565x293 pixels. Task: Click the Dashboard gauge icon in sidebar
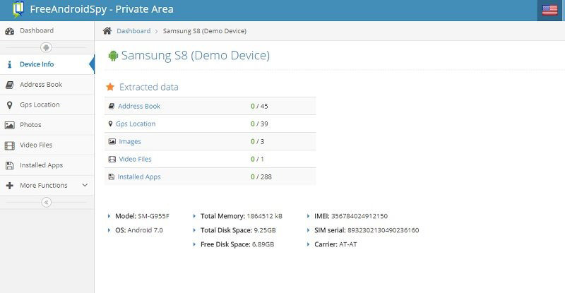10,31
